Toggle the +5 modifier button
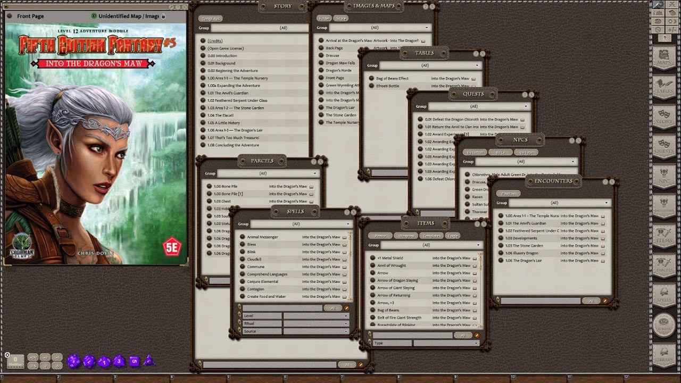Image resolution: width=681 pixels, height=383 pixels. click(x=57, y=357)
